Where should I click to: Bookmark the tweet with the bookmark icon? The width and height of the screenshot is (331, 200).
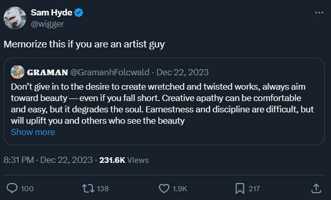(x=240, y=188)
